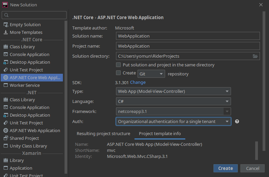The image size is (269, 177).
Task: Click the Rider logo icon in title bar
Action: point(5,5)
